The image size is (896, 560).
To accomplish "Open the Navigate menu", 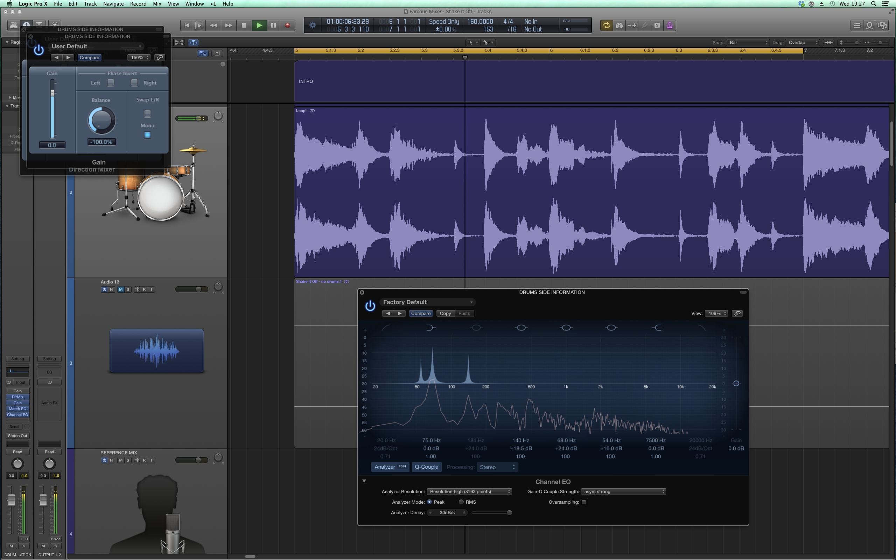I will tap(113, 4).
